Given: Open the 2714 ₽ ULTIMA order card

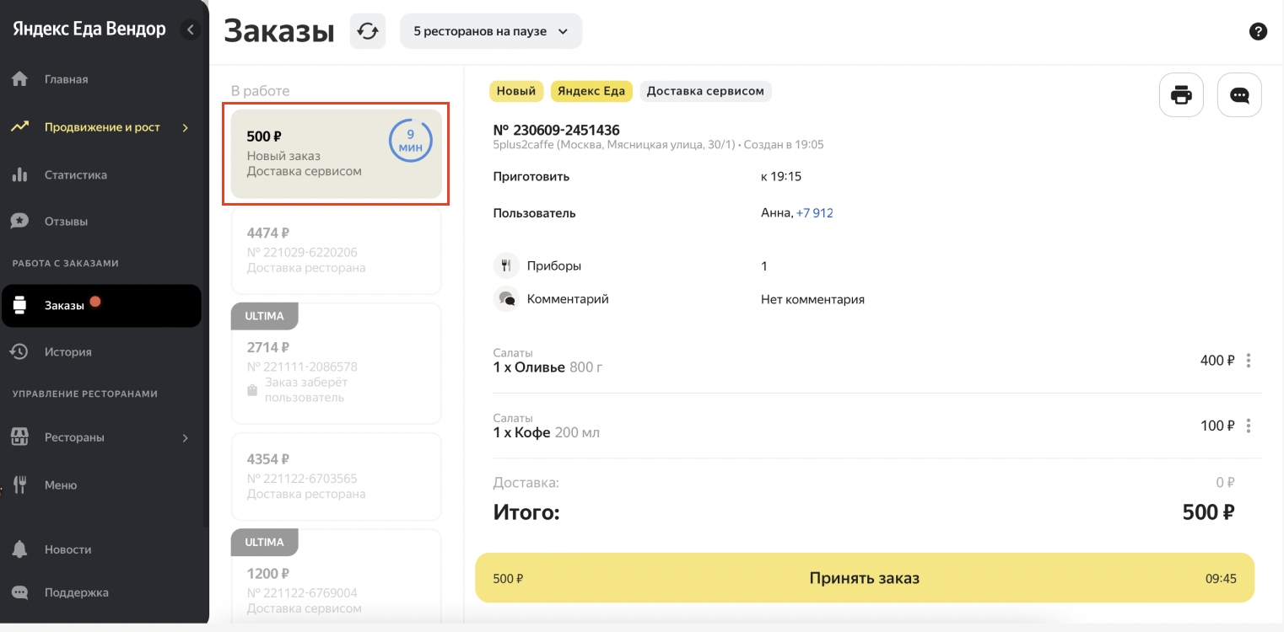Looking at the screenshot, I should point(336,363).
